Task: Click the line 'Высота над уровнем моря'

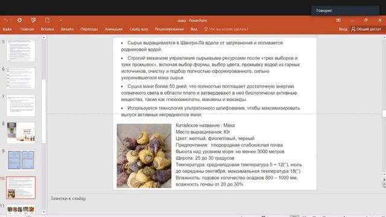Action: coord(230,151)
